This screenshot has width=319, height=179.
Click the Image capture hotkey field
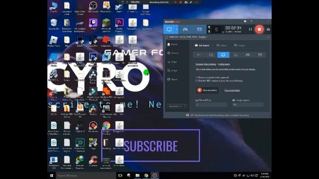click(248, 105)
